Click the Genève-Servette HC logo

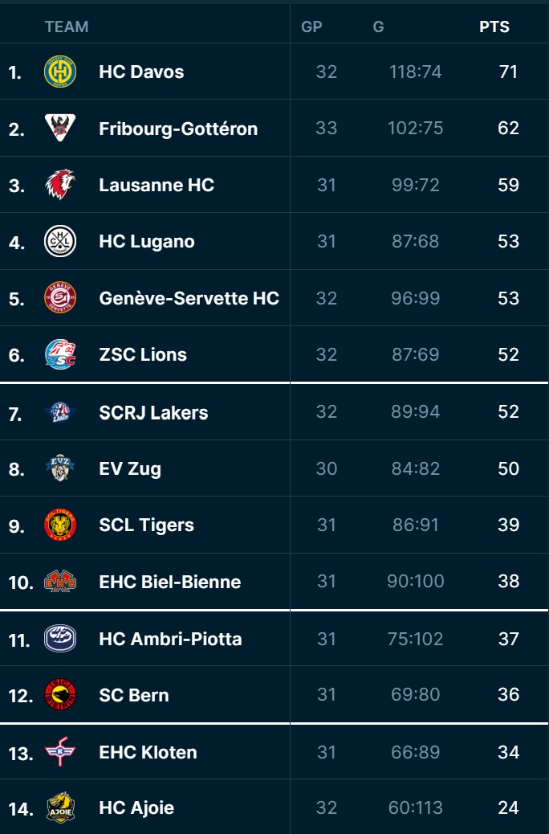[60, 298]
